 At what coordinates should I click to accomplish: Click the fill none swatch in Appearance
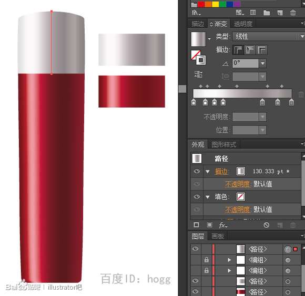[241, 197]
